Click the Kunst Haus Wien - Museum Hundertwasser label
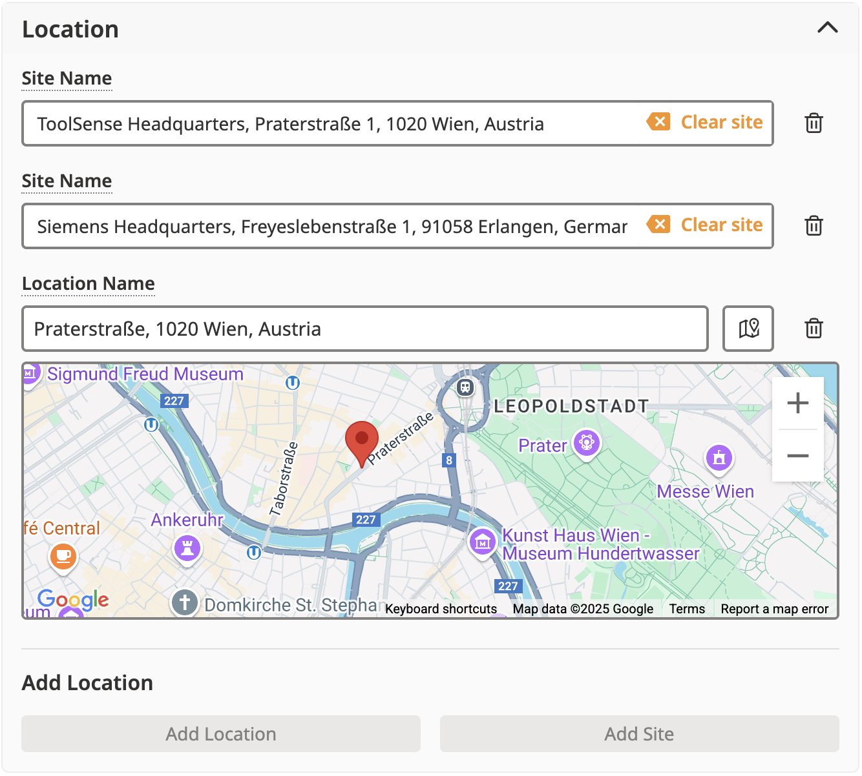The image size is (862, 776). tap(601, 544)
